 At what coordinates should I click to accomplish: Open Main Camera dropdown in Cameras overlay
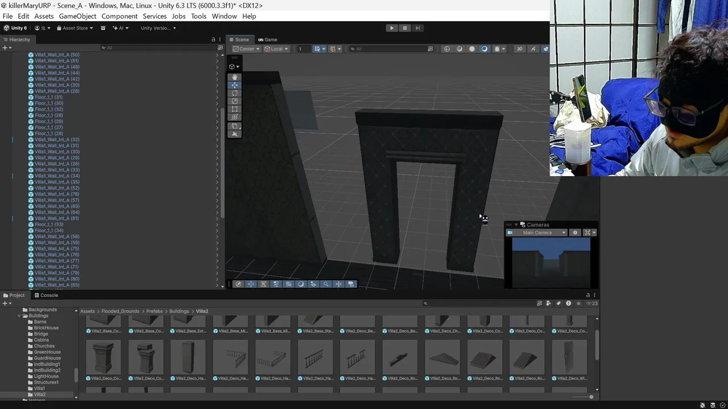(537, 232)
